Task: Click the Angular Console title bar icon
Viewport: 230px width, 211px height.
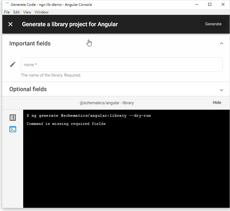Action: tap(7, 4)
